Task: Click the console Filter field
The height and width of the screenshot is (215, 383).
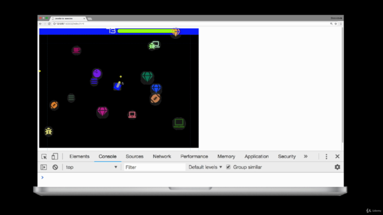Action: pos(154,167)
